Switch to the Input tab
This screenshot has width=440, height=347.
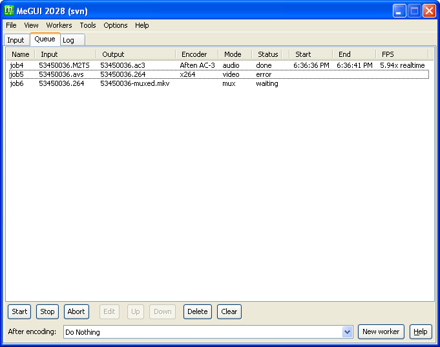click(x=16, y=40)
